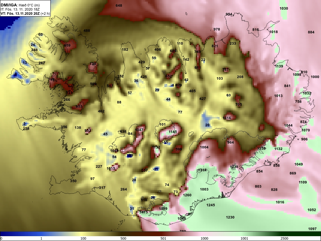The width and height of the screenshot is (321, 241).
Task: Click the map value 1230
Action: (x=230, y=218)
